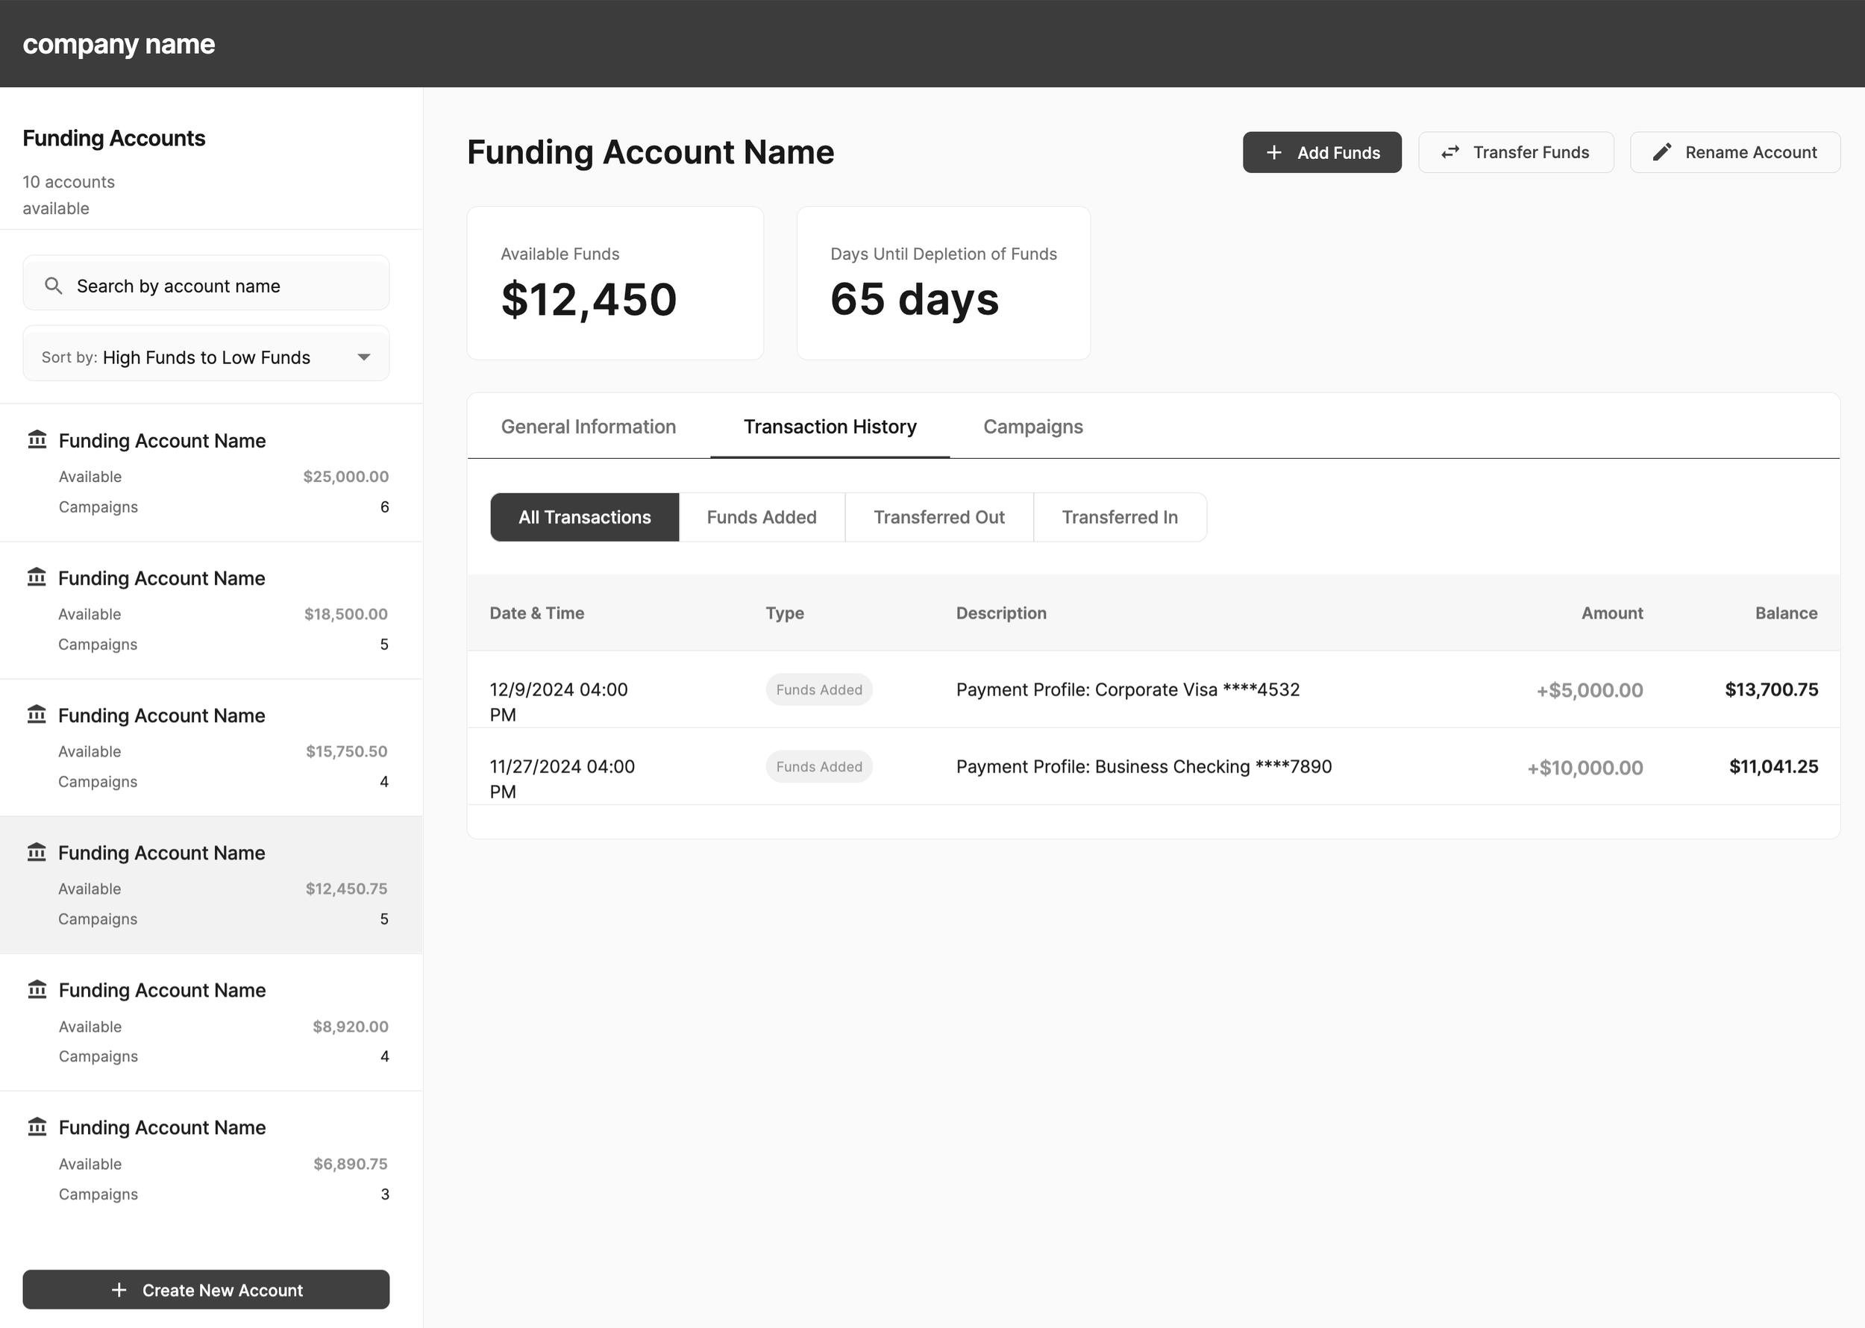Viewport: 1865px width, 1328px height.
Task: Open the Campaigns tab
Action: tap(1032, 426)
